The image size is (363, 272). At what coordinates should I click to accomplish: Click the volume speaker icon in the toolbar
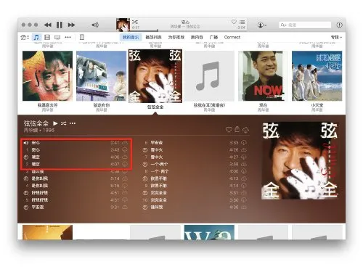click(95, 25)
